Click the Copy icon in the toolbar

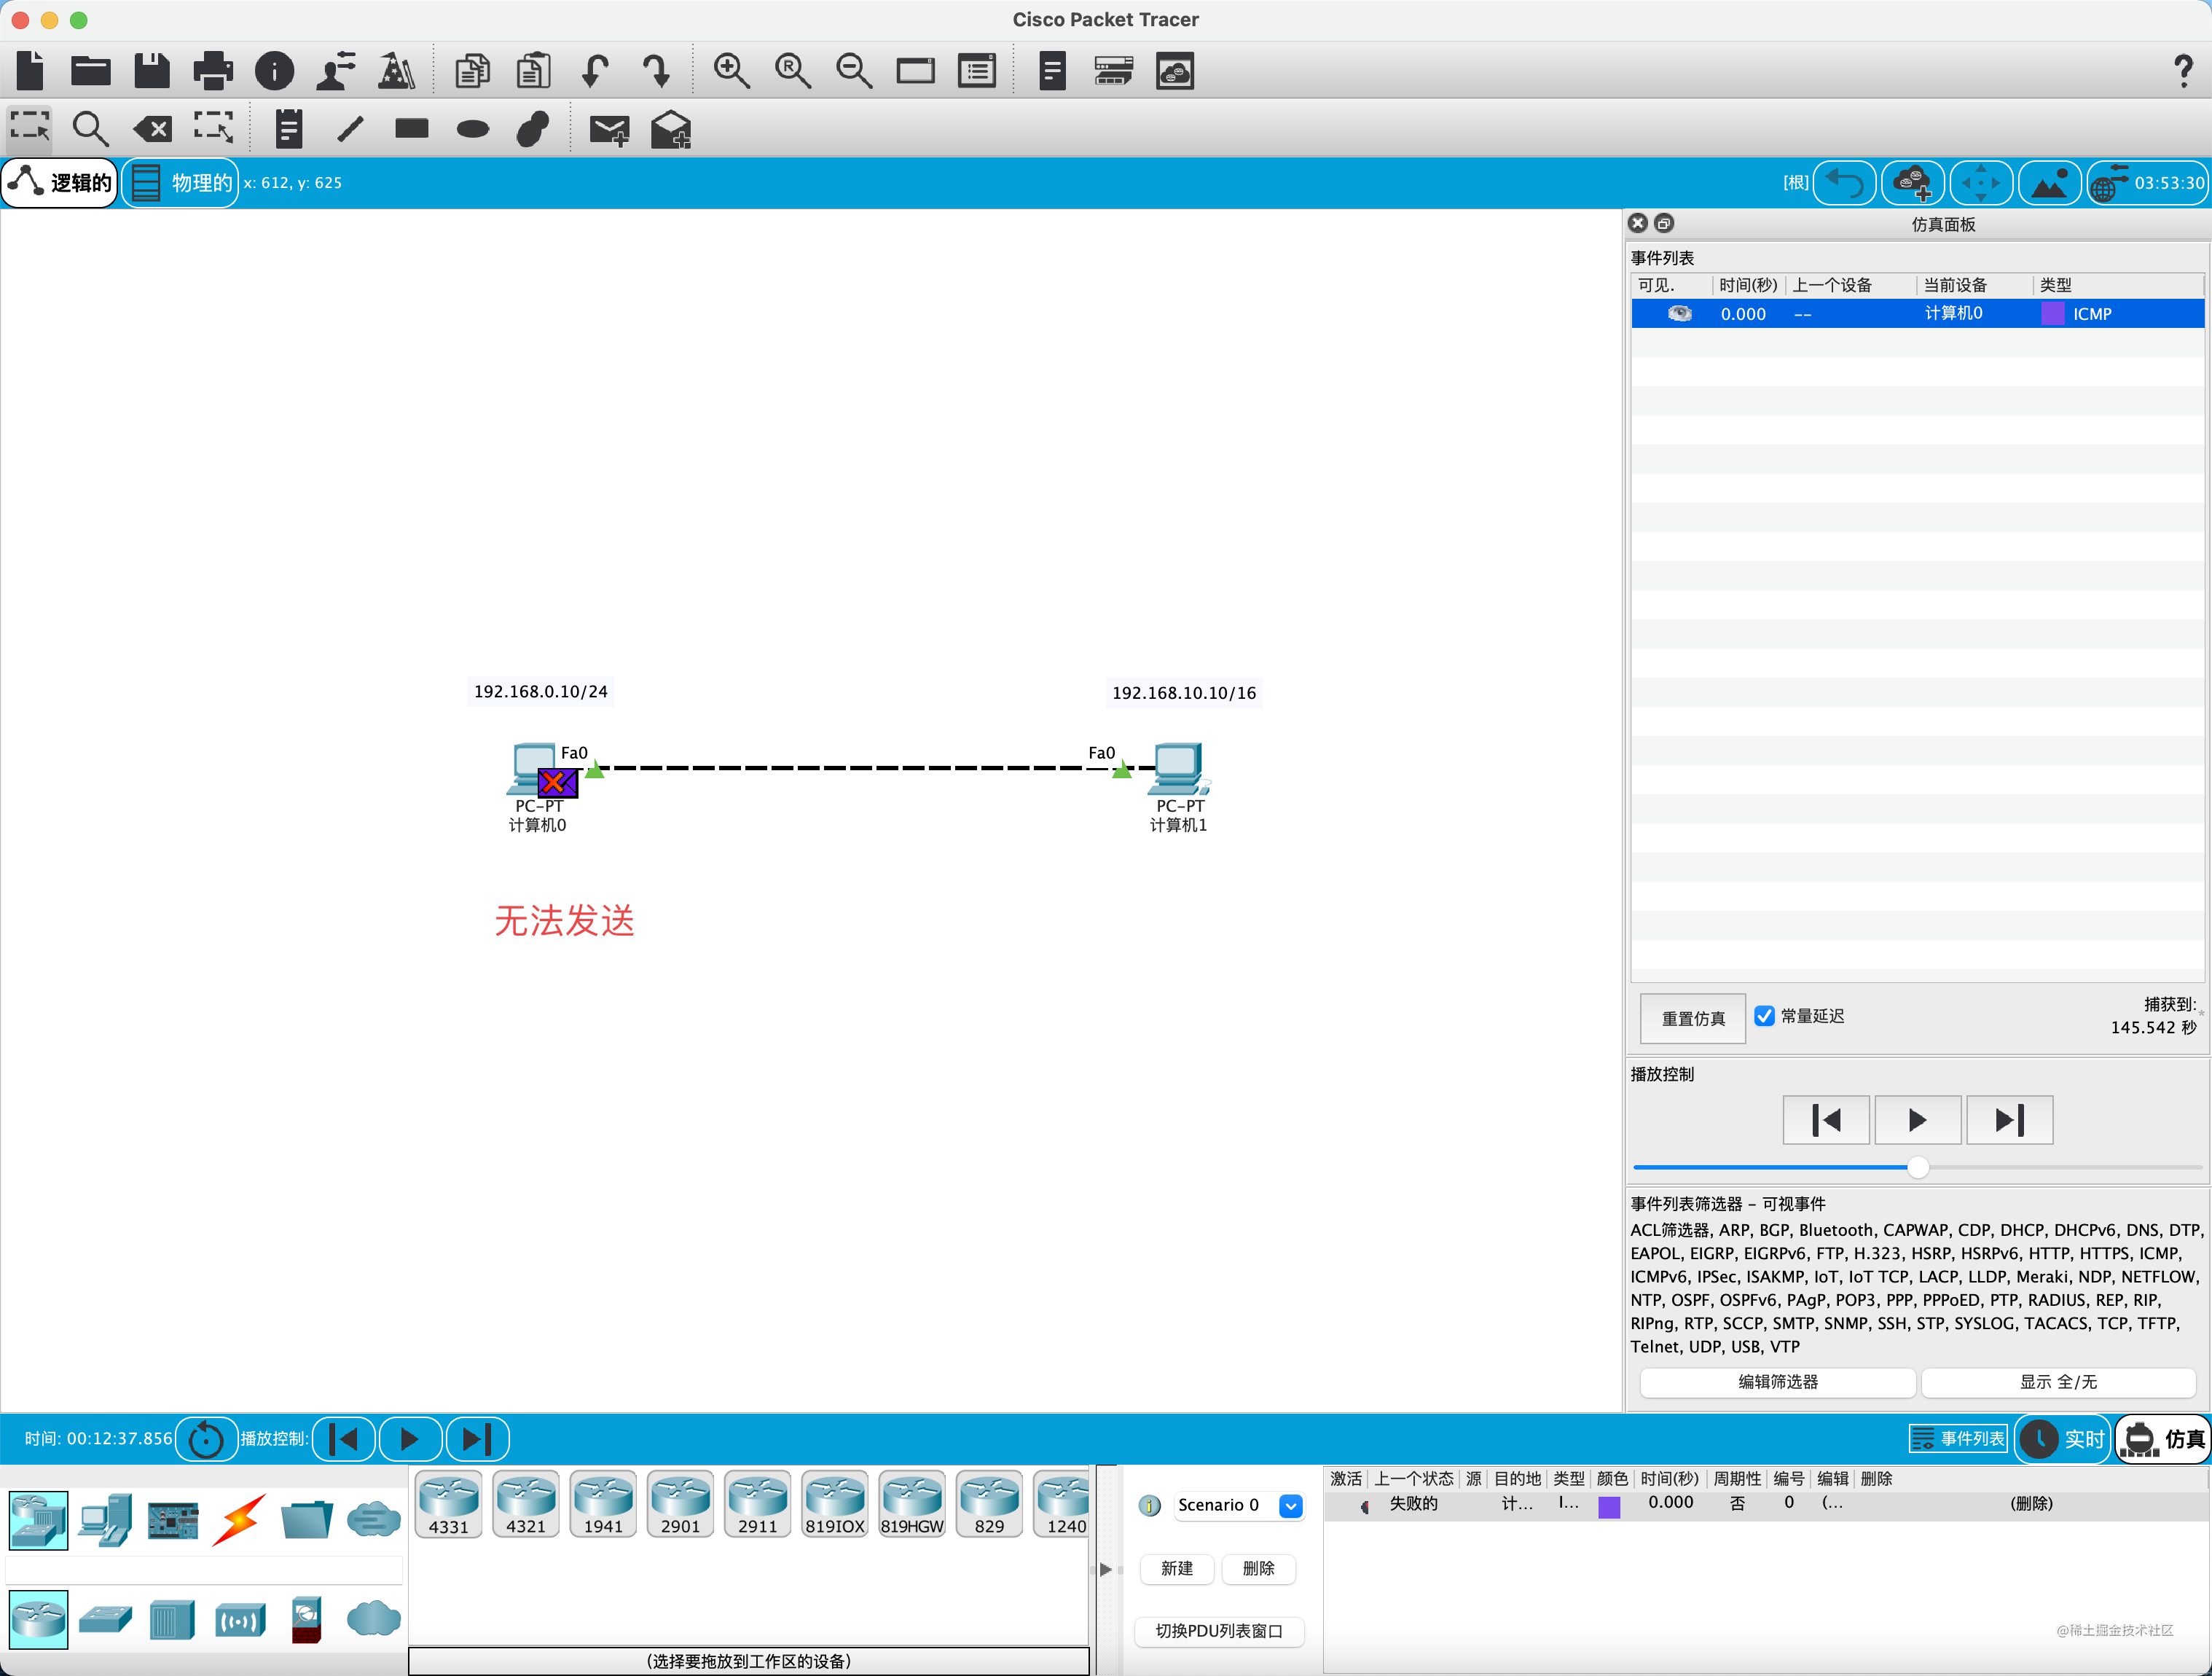[472, 71]
